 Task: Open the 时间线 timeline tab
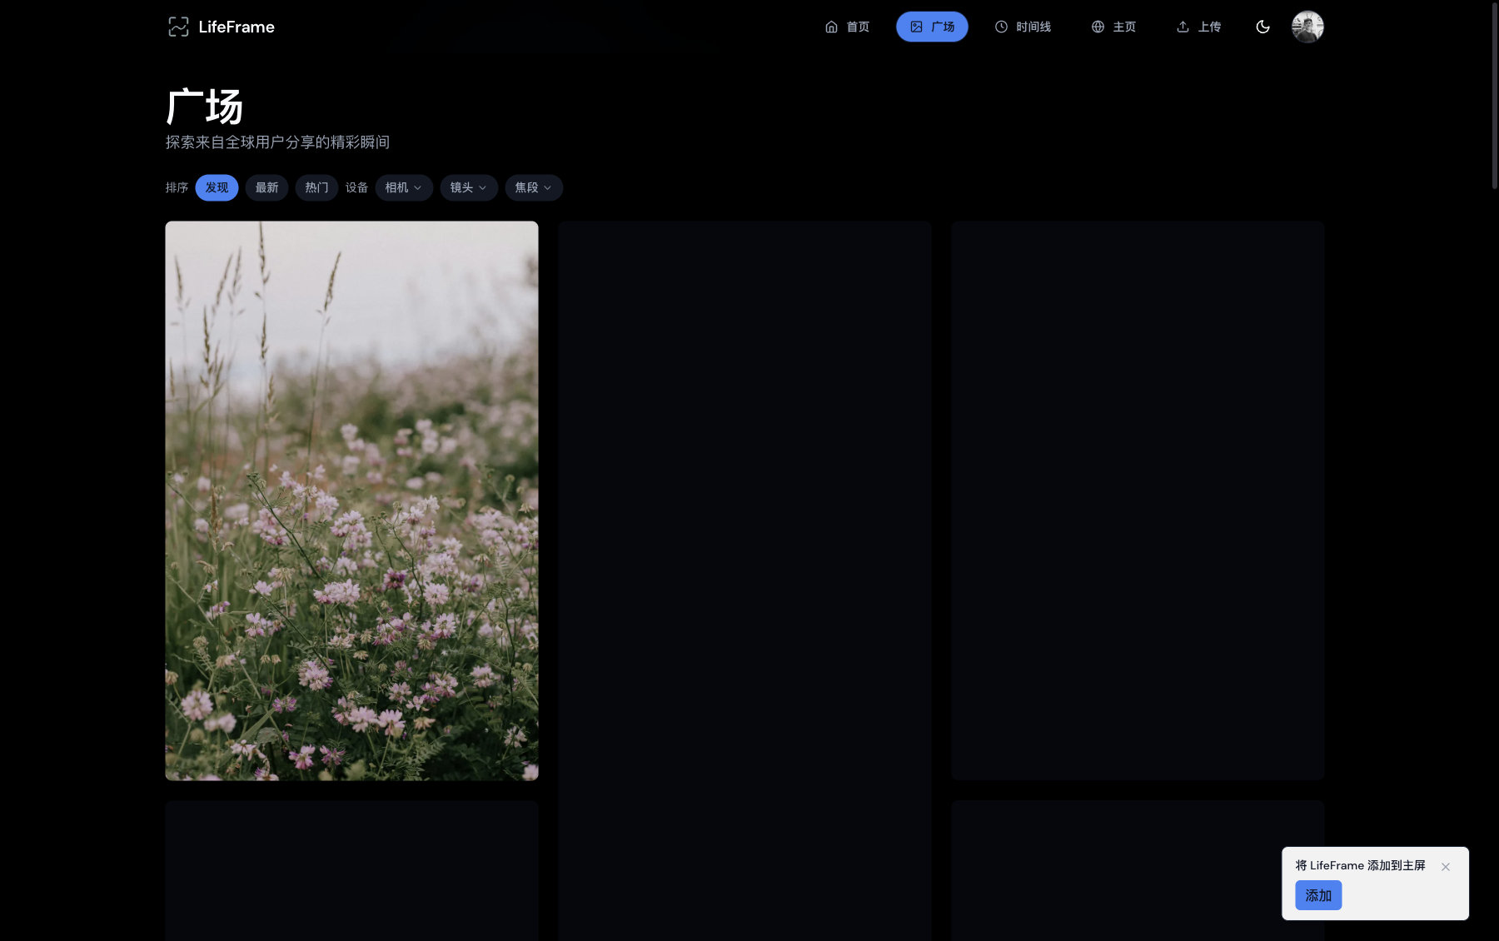click(1023, 27)
